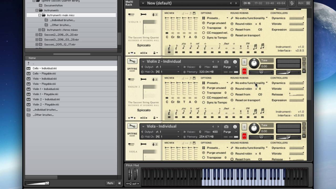
Task: Click the PV button on Violin 2 - Individual header
Action: click(304, 71)
